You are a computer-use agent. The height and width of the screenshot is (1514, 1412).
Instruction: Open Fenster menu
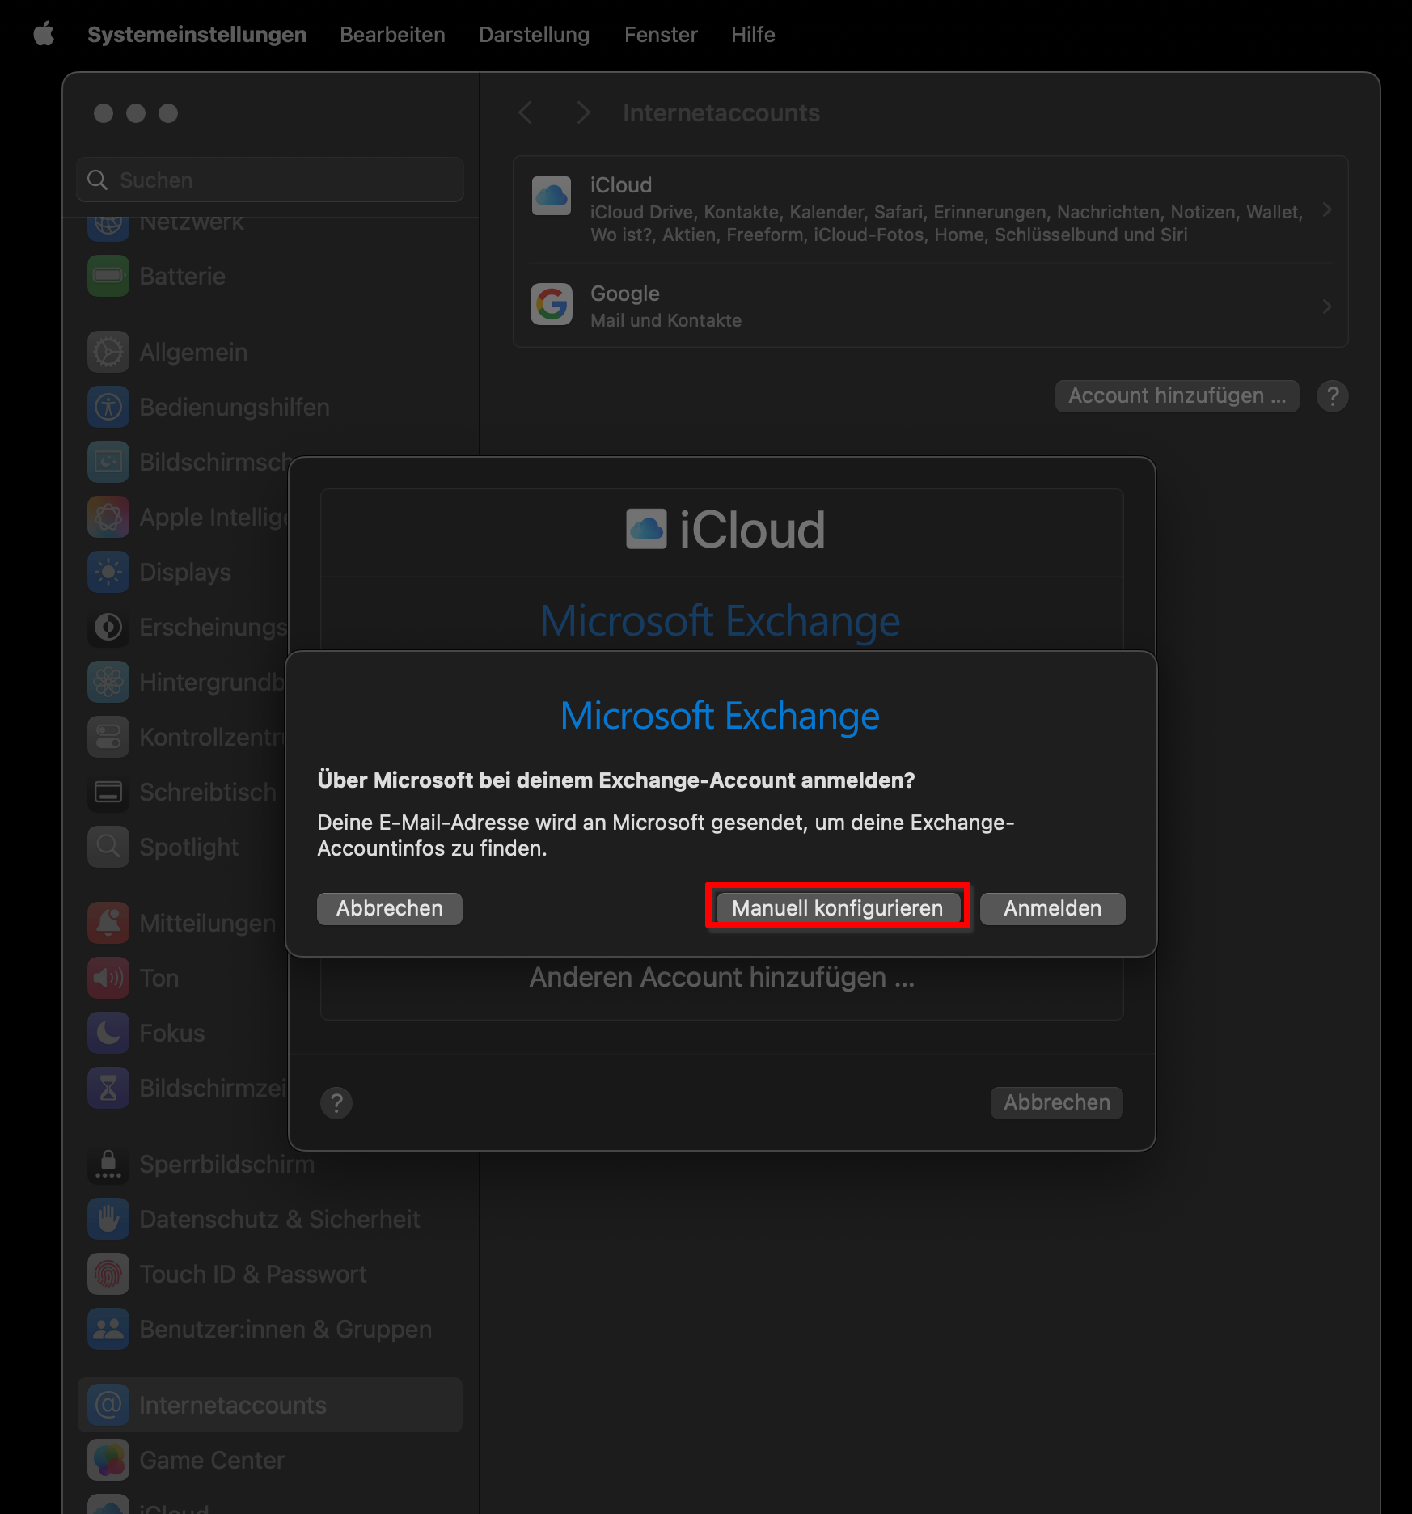point(661,34)
